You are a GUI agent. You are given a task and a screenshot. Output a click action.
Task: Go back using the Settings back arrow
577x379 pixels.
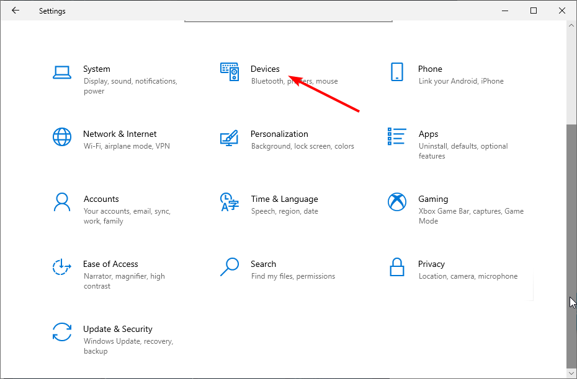16,11
